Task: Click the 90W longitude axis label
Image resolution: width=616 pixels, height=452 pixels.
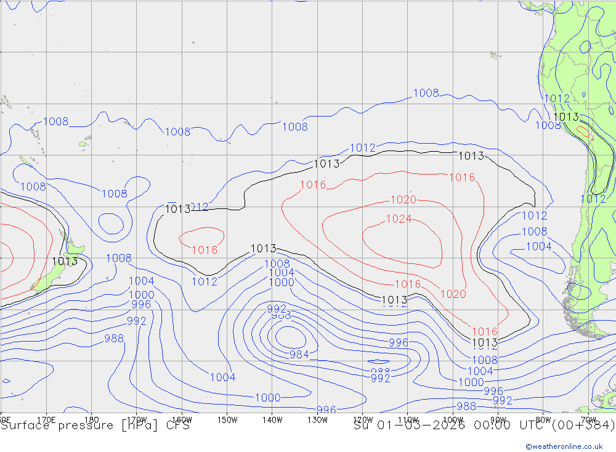Action: click(498, 420)
